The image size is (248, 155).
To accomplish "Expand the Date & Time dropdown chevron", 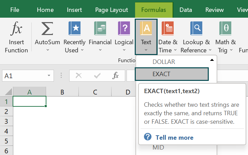I will 175,50.
